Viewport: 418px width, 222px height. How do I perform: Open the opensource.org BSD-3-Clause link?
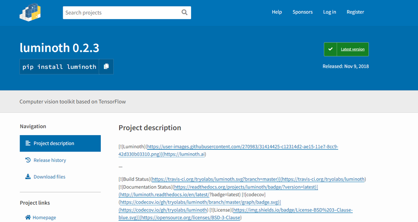[191, 217]
